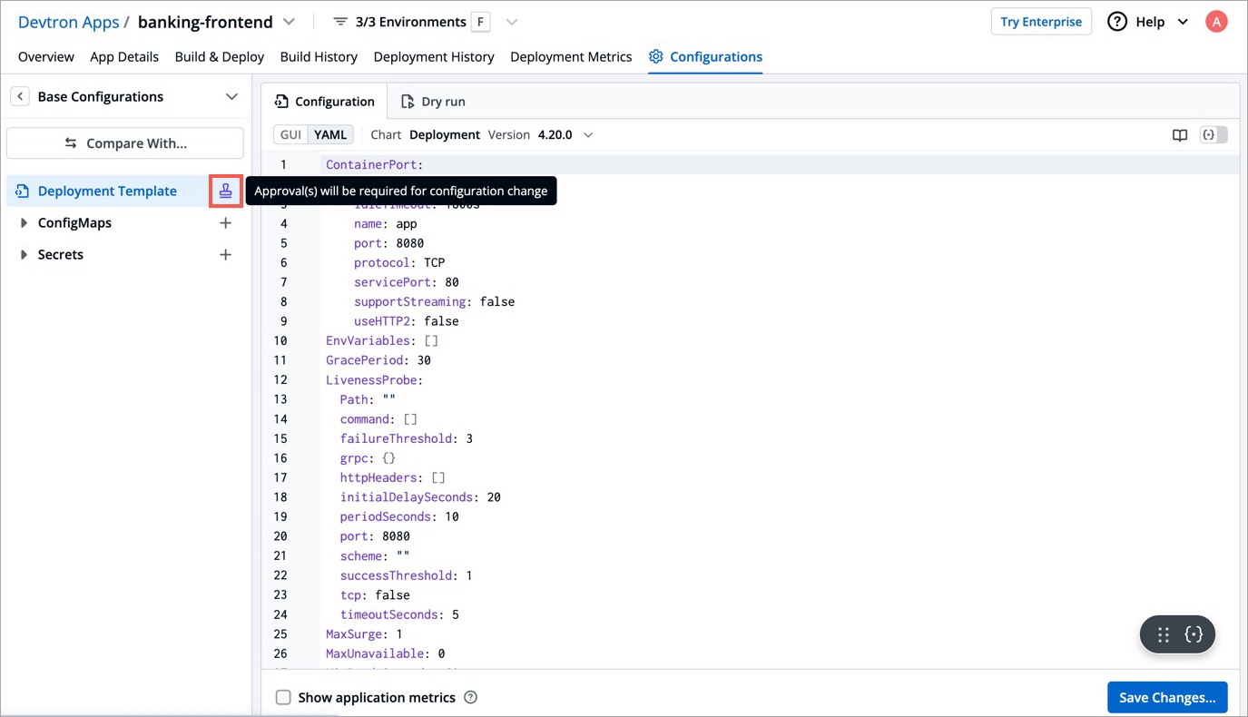Open chart version 4.20.0 dropdown
The width and height of the screenshot is (1248, 717).
point(587,135)
